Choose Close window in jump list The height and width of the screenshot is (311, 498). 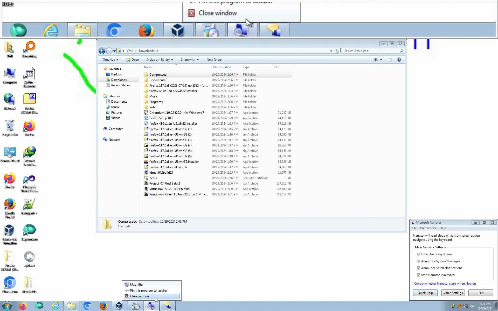(140, 296)
